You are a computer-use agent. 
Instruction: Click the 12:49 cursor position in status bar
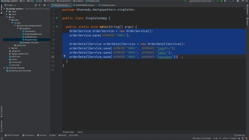tap(215, 138)
